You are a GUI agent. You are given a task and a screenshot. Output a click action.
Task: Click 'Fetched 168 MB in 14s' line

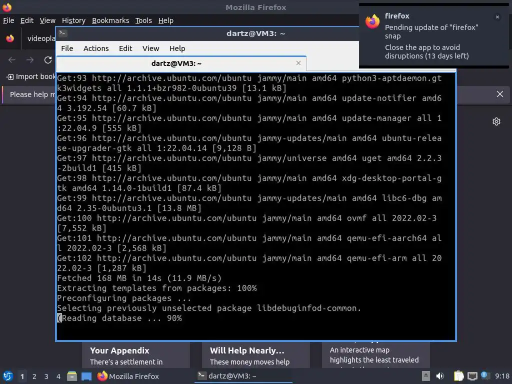click(x=139, y=278)
